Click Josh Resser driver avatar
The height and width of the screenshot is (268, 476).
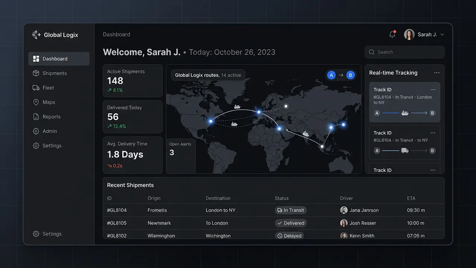click(344, 223)
